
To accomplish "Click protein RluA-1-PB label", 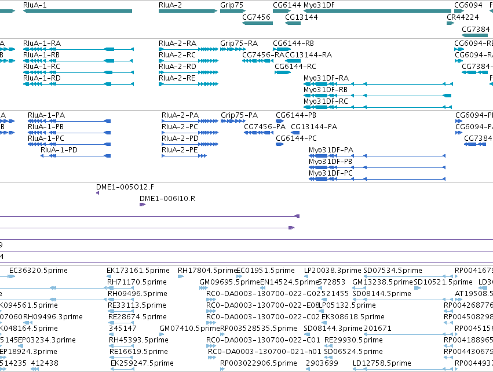I will pyautogui.click(x=46, y=127).
